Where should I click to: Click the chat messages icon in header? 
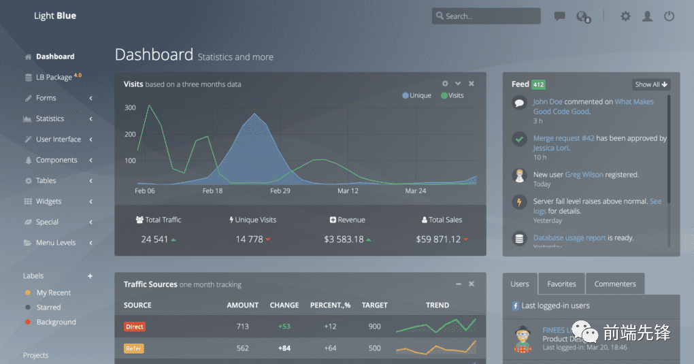tap(559, 16)
